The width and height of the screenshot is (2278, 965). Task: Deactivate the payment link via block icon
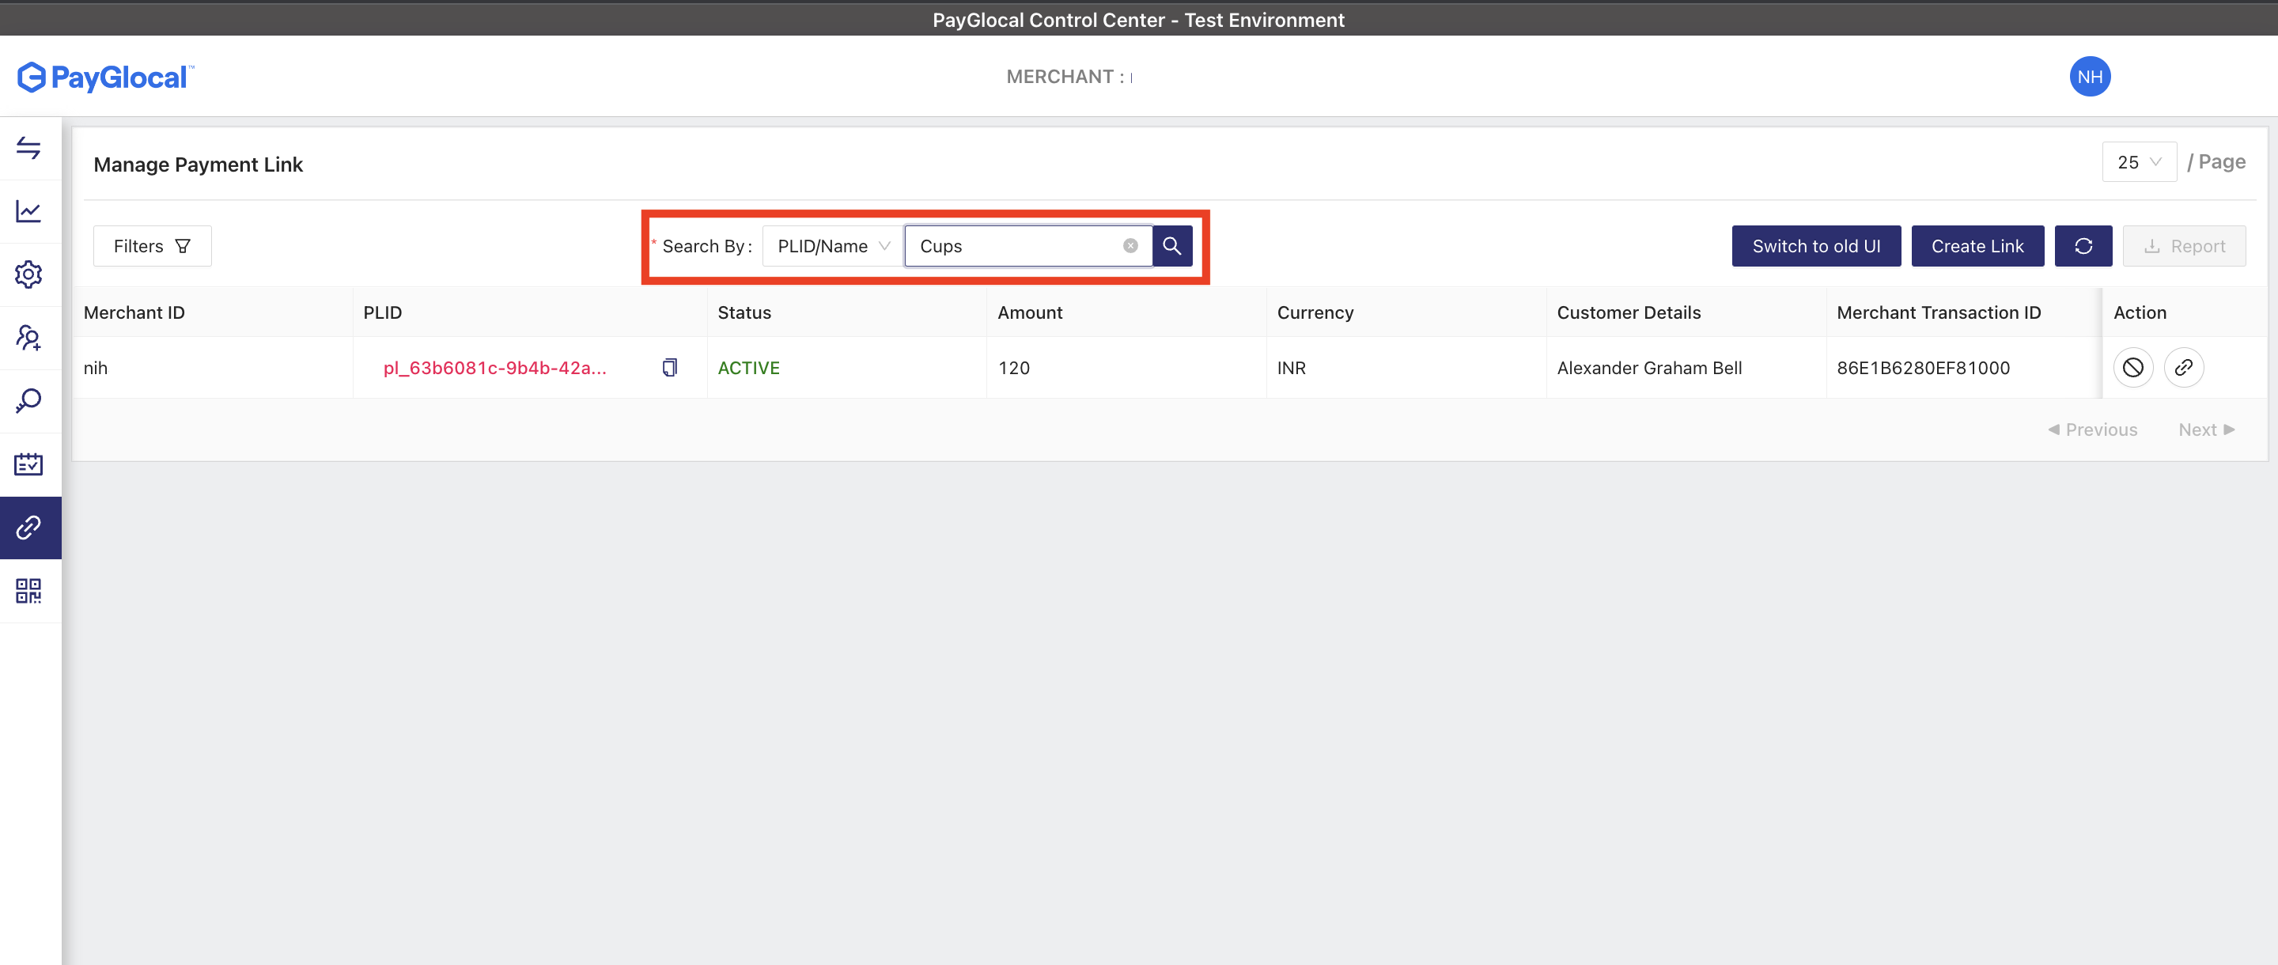coord(2132,367)
